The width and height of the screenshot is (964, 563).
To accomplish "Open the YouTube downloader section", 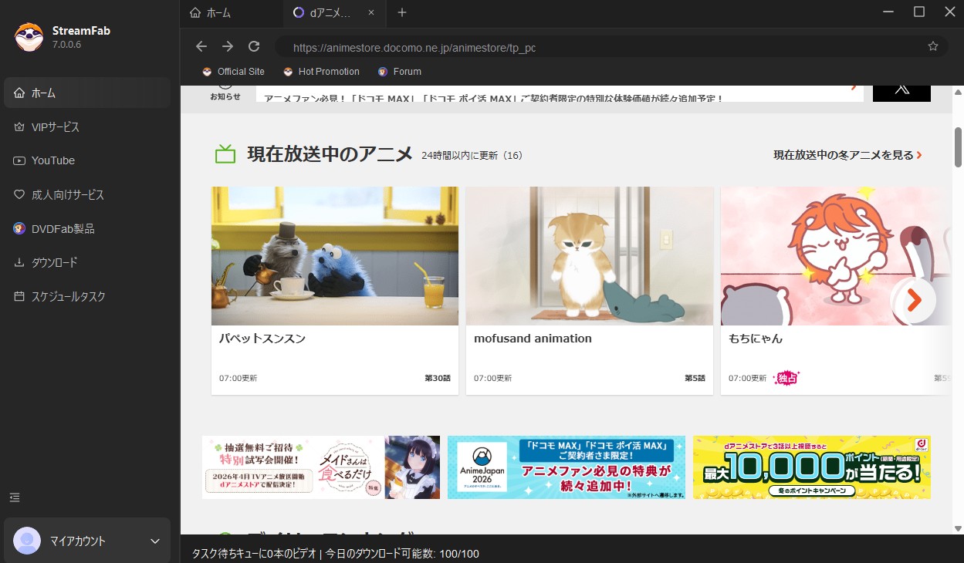I will tap(52, 160).
